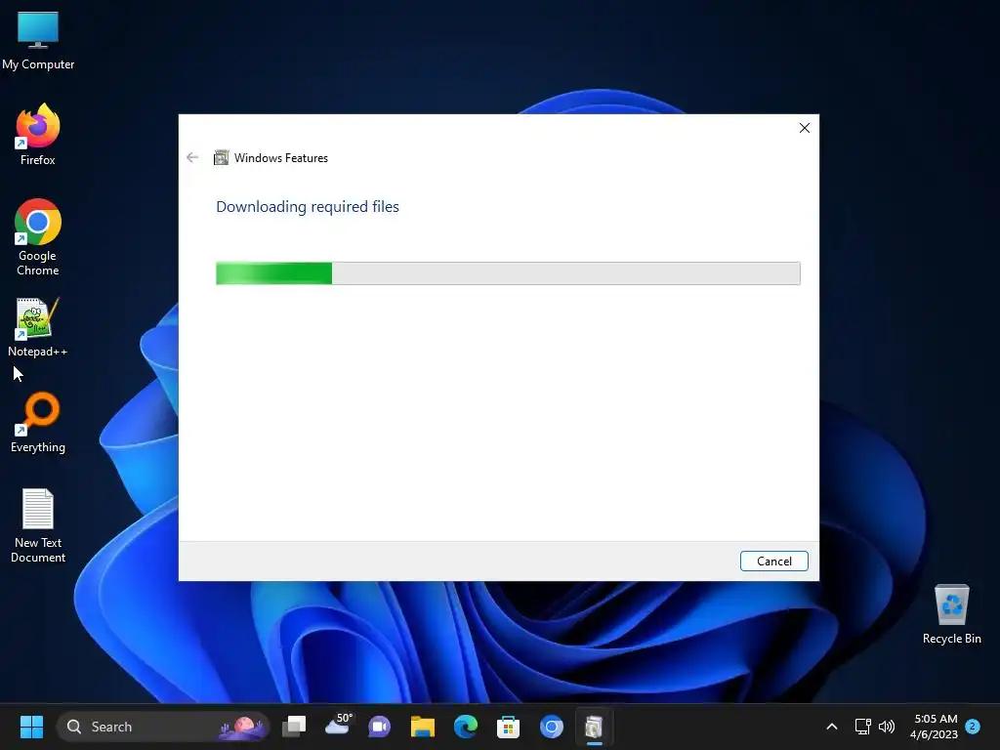This screenshot has height=750, width=1000.
Task: Open the weather widget showing 50°
Action: [x=337, y=726]
